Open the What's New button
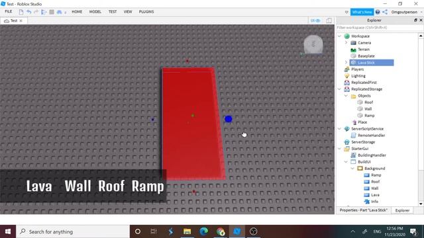This screenshot has width=424, height=238. click(362, 12)
